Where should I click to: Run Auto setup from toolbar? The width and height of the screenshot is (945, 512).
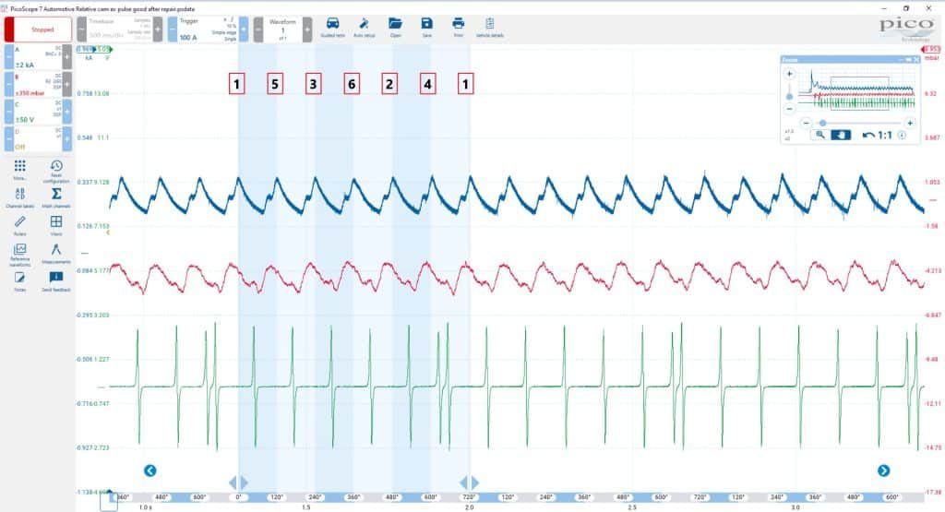point(364,28)
